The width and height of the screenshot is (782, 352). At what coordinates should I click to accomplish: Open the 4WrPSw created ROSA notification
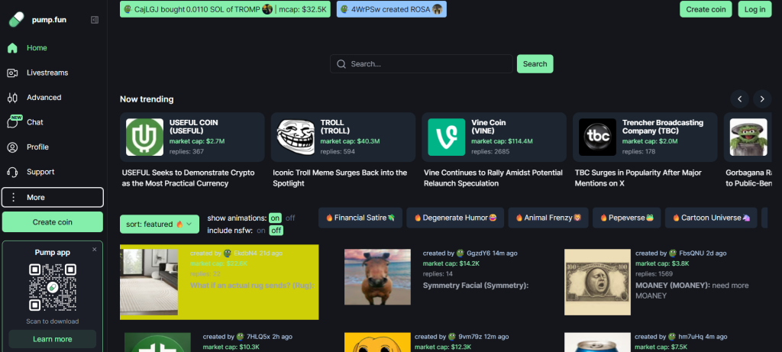(x=392, y=9)
